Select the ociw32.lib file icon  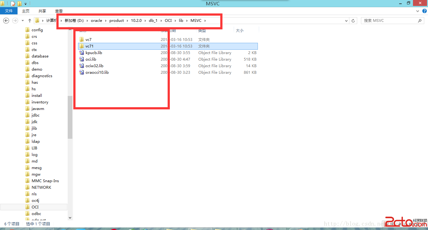coord(82,66)
